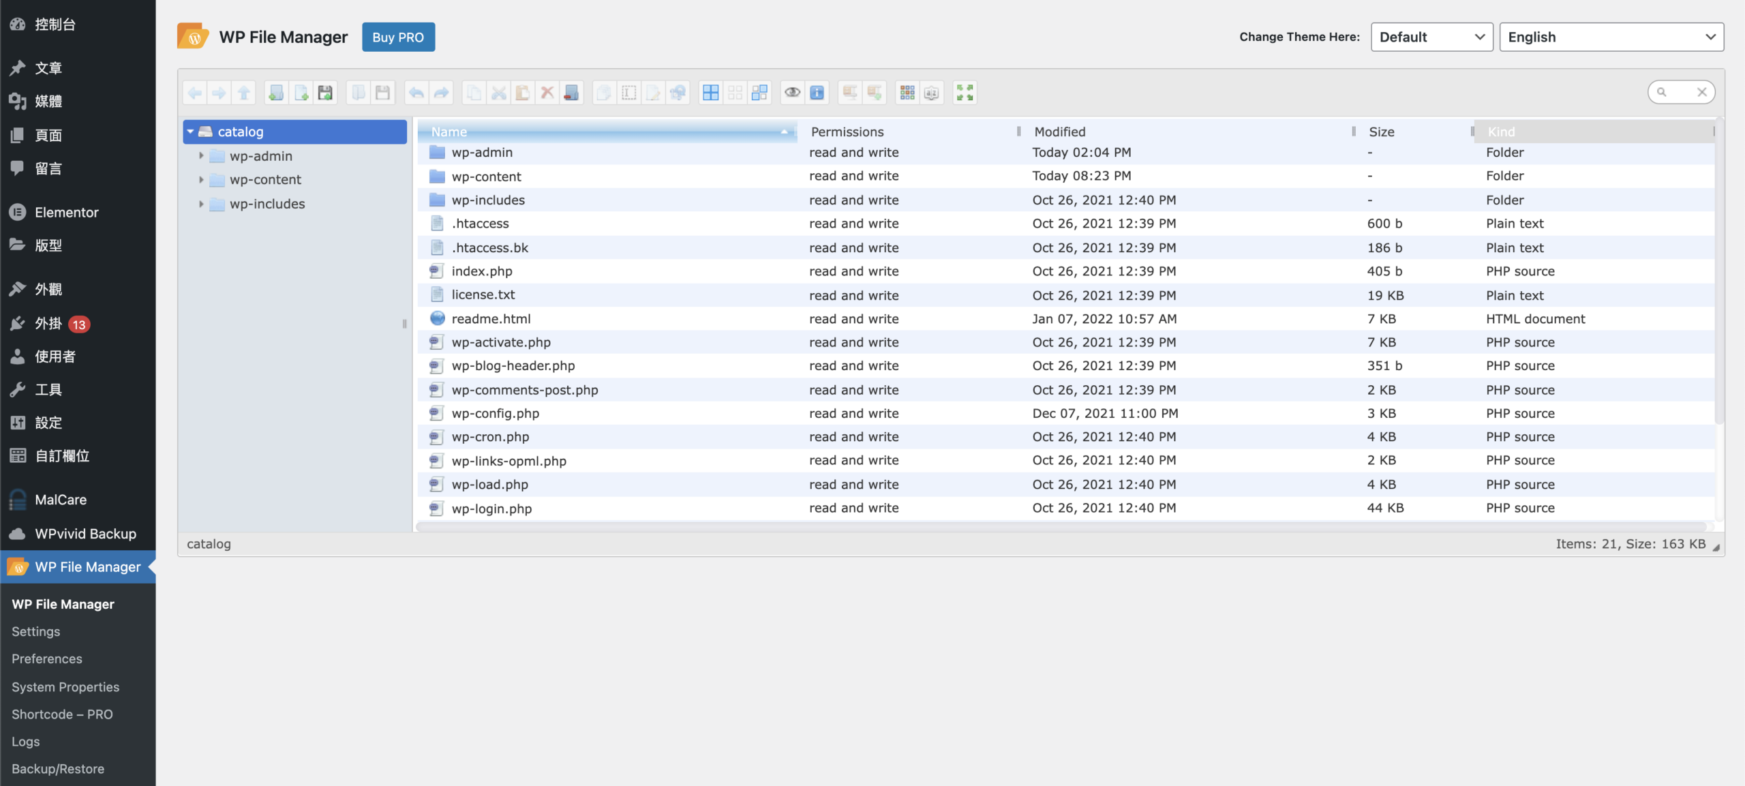Expand the wp-content tree folder

pos(201,180)
